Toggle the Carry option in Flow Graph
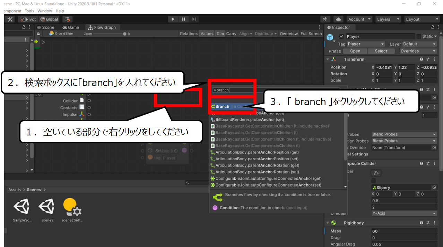The width and height of the screenshot is (443, 247). click(231, 34)
